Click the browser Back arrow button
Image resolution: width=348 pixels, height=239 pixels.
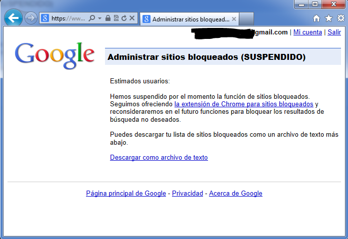[x=13, y=18]
